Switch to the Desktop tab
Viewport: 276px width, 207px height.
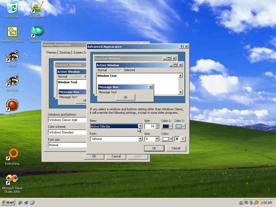(65, 53)
